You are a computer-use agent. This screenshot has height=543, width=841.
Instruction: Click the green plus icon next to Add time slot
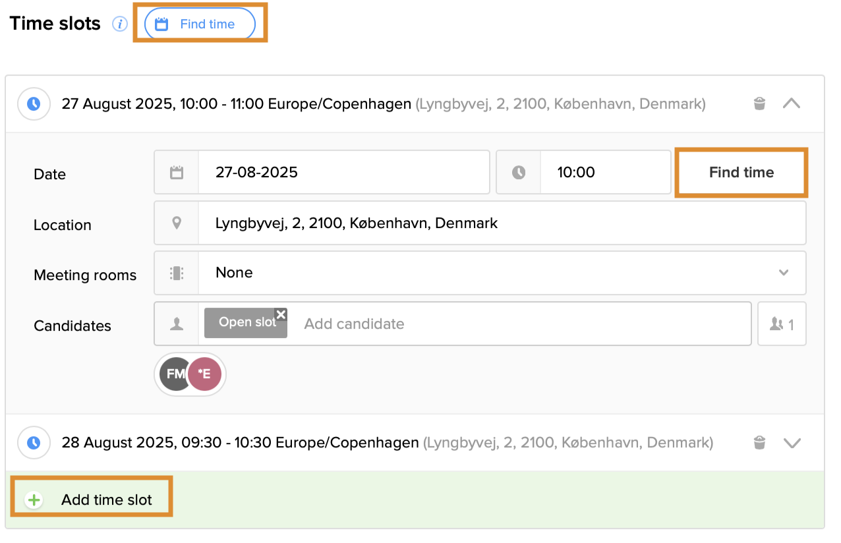(34, 499)
